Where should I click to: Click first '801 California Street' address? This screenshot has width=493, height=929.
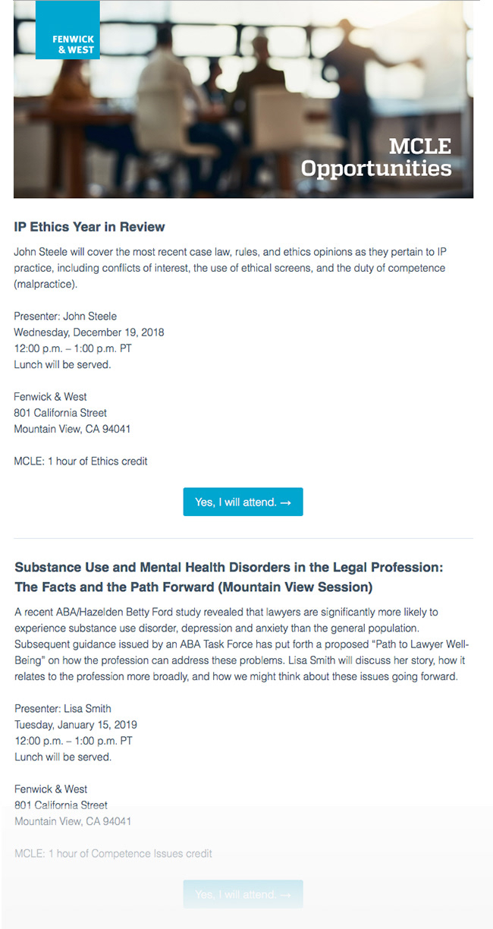61,413
